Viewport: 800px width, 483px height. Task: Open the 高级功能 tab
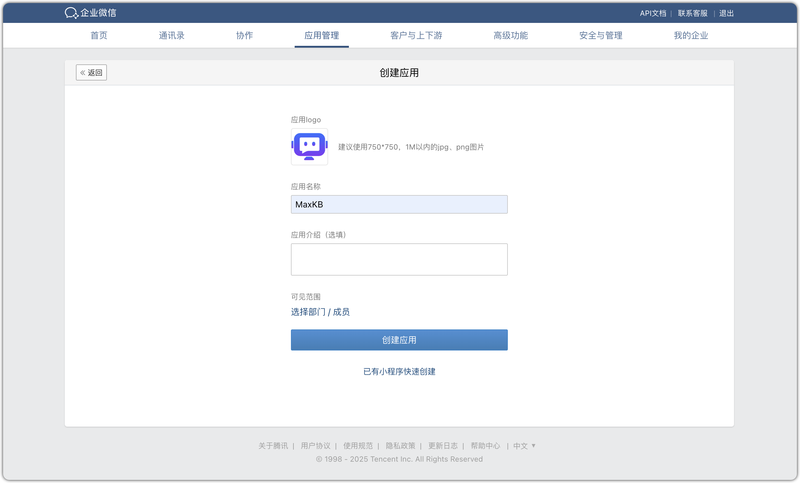(510, 35)
